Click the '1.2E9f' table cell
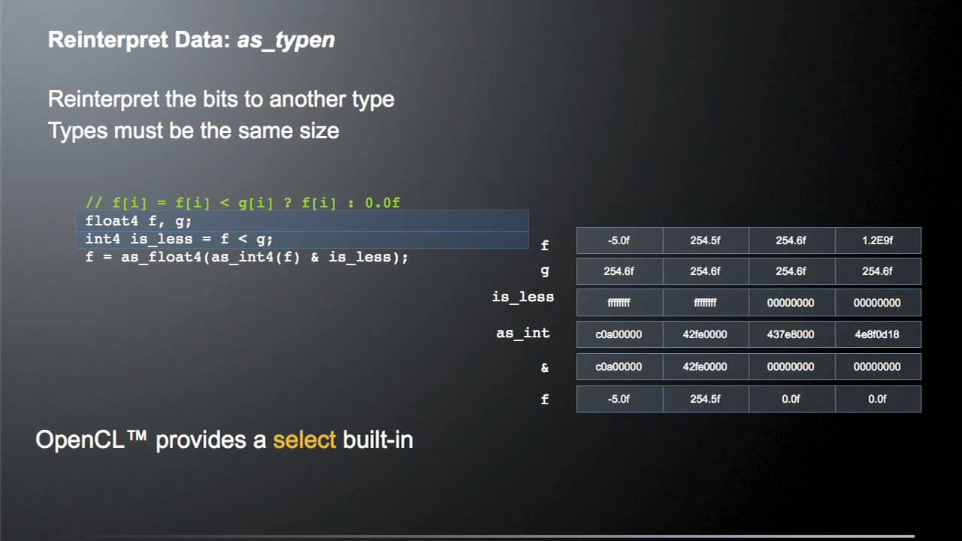962x541 pixels. 878,240
